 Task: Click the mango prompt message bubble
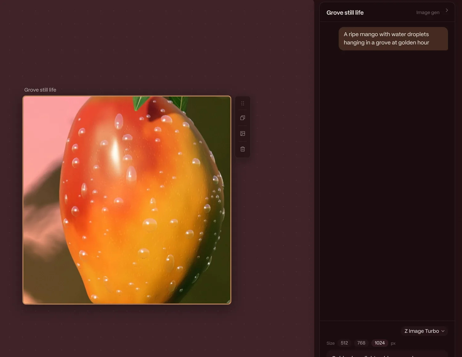point(393,39)
